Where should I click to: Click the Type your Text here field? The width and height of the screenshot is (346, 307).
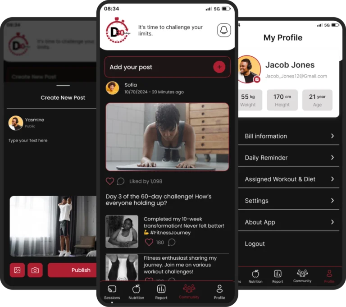pyautogui.click(x=28, y=141)
